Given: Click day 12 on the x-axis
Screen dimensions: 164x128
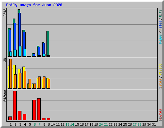Looking at the screenshot, I should pos(62,124).
